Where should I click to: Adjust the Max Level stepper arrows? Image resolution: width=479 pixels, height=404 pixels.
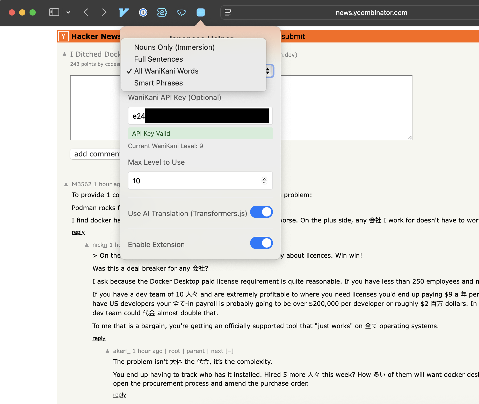[264, 181]
